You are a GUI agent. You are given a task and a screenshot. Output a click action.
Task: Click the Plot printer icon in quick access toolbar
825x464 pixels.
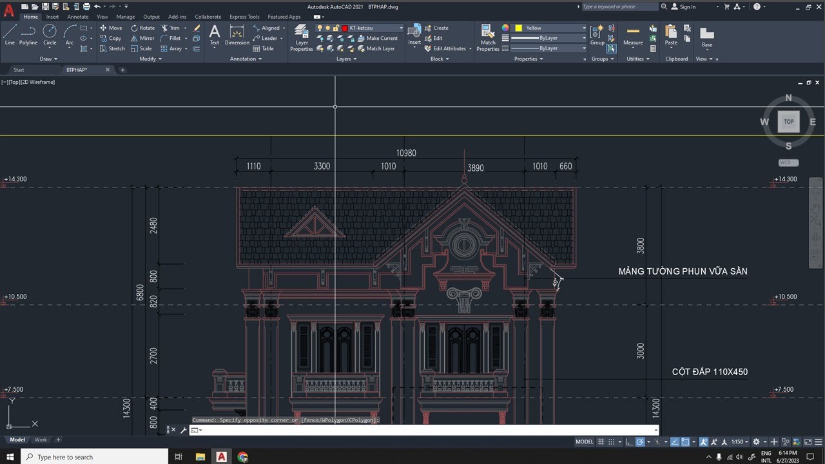pos(86,6)
